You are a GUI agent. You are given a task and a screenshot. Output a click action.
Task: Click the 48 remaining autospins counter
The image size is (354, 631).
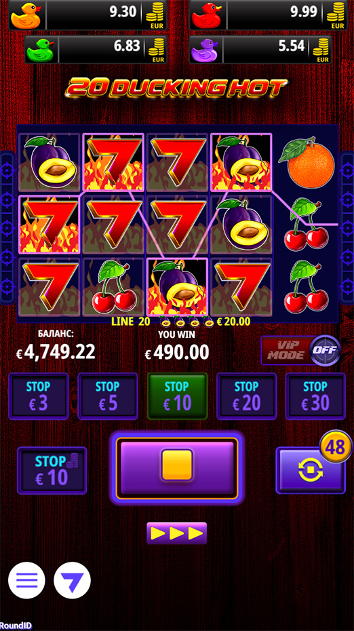tap(336, 446)
